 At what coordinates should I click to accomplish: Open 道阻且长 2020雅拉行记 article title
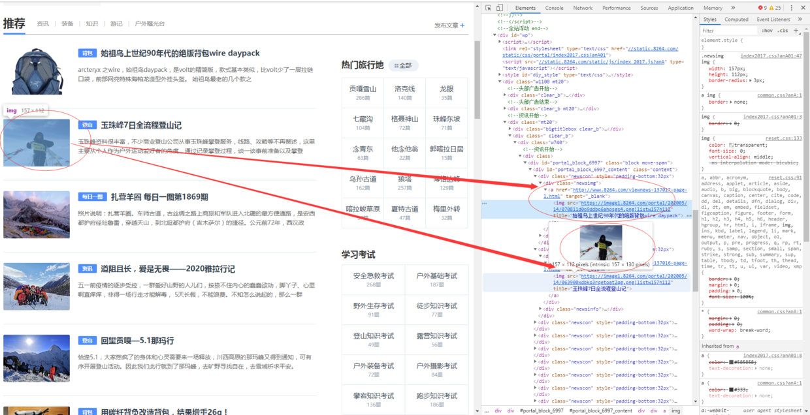pyautogui.click(x=167, y=269)
